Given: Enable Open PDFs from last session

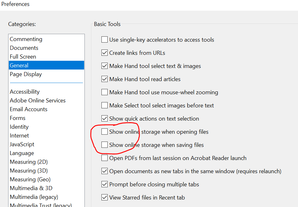Looking at the screenshot, I should point(105,158).
